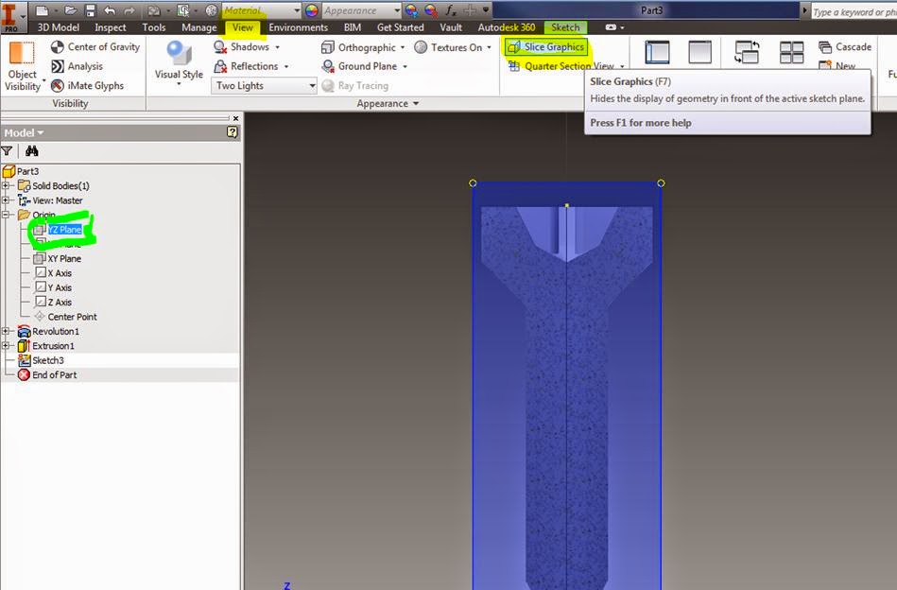Click the fx parameters icon
The width and height of the screenshot is (897, 590).
tap(451, 10)
